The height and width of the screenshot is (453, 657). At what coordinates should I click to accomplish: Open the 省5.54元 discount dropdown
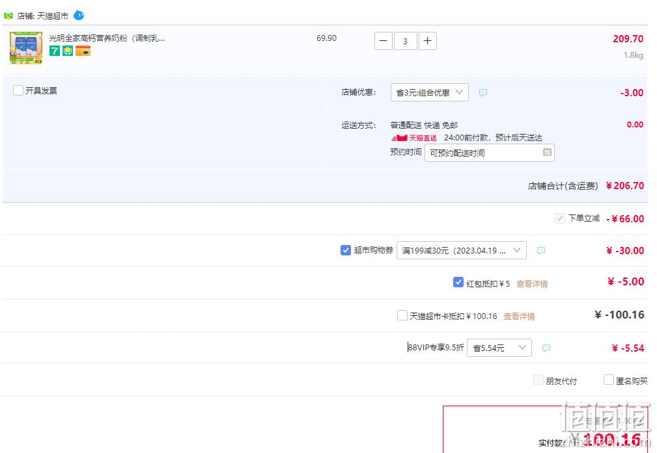[499, 348]
